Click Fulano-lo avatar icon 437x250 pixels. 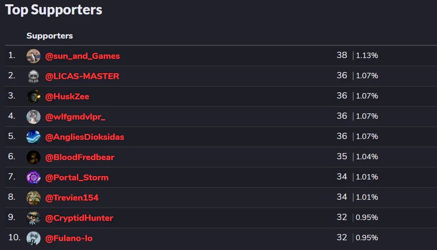[x=33, y=238]
